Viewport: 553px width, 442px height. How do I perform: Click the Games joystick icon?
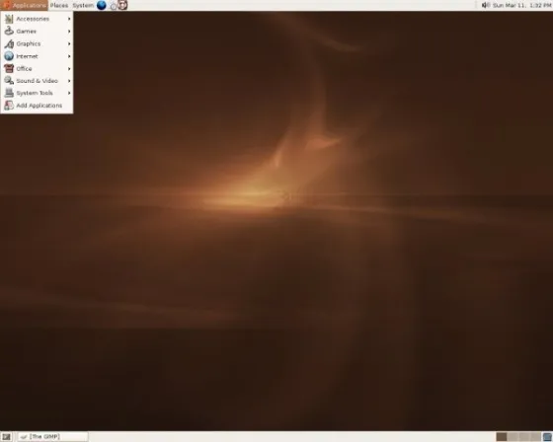[9, 32]
